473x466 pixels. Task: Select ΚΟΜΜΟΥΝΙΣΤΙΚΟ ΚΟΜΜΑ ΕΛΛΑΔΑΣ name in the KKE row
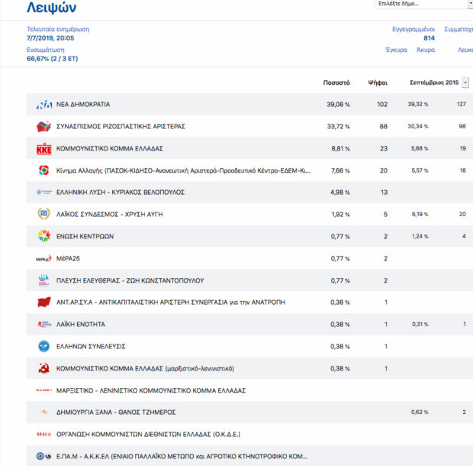(x=110, y=148)
